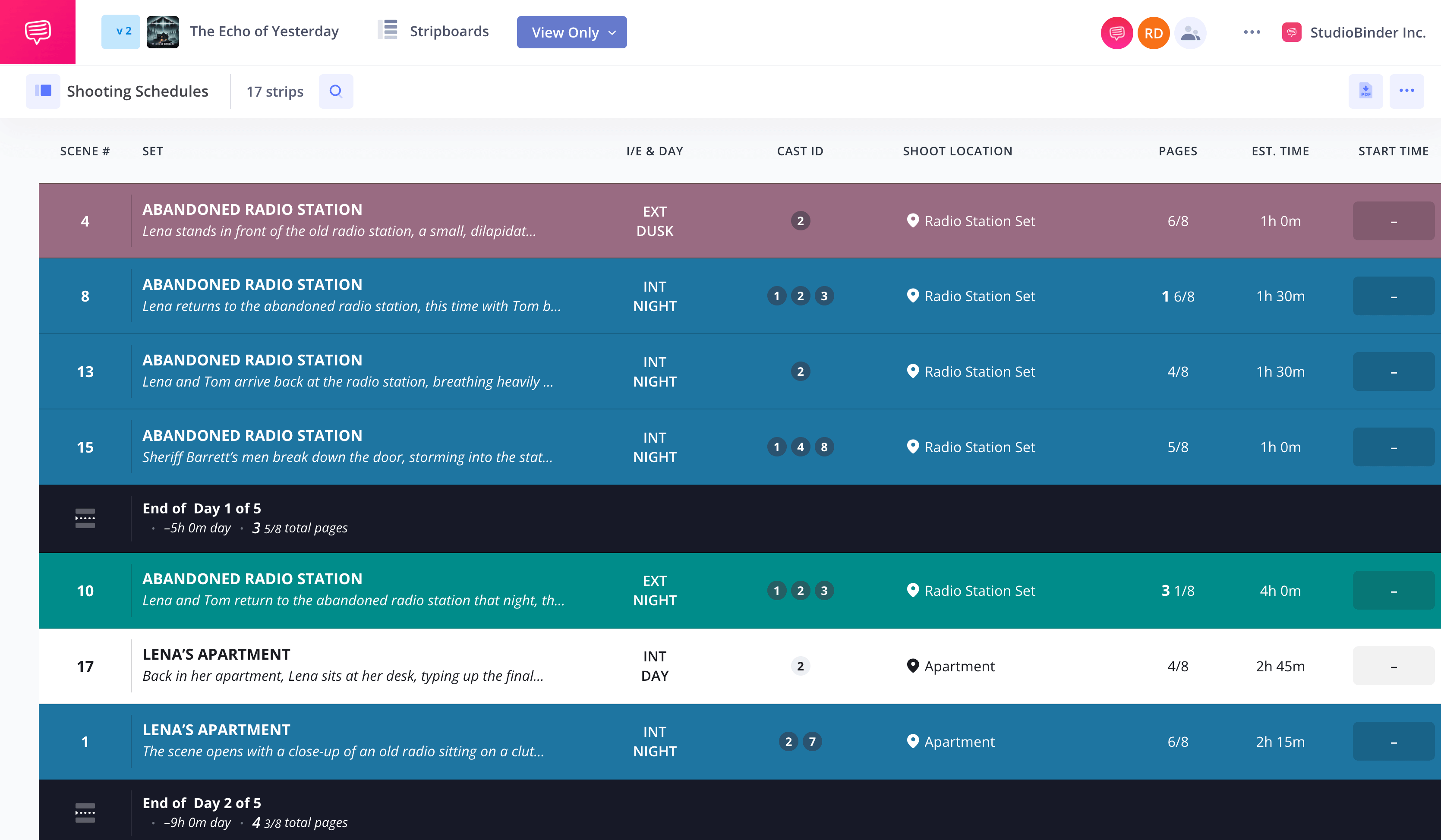Click the project title The Echo of Yesterday

(264, 31)
